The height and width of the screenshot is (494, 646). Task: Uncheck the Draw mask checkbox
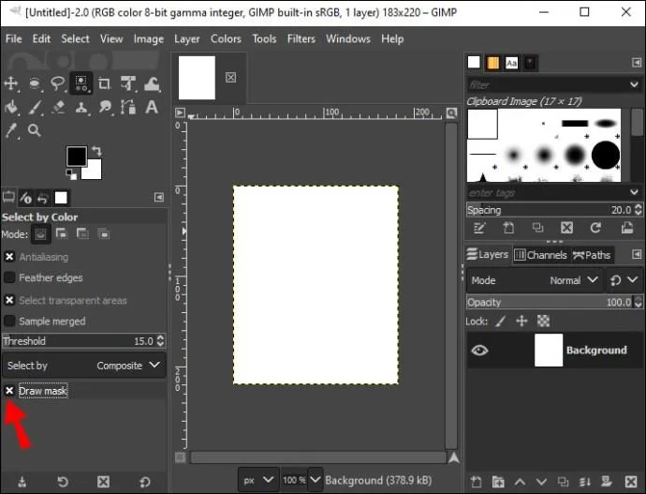(9, 391)
